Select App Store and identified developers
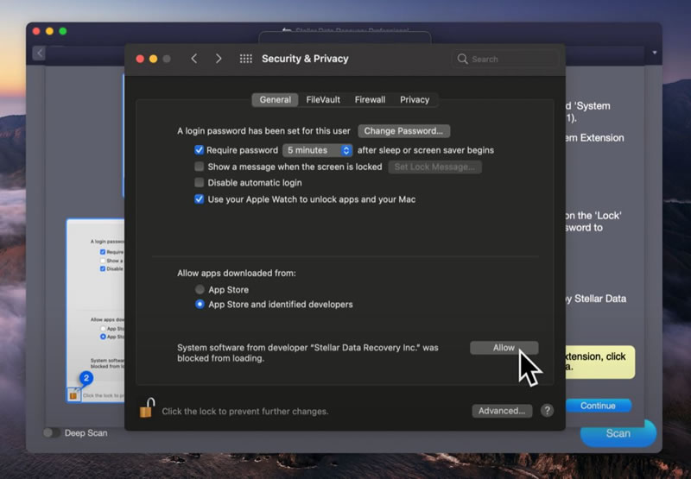Image resolution: width=691 pixels, height=479 pixels. tap(200, 304)
